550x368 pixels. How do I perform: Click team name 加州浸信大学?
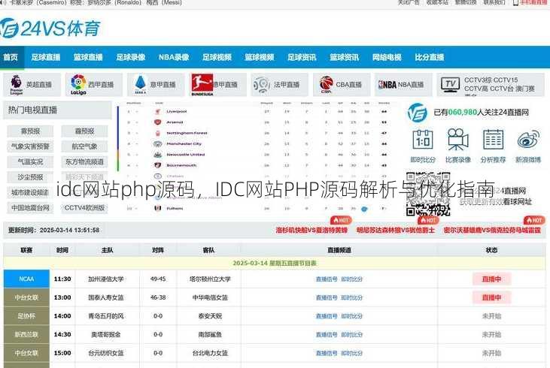pos(106,279)
